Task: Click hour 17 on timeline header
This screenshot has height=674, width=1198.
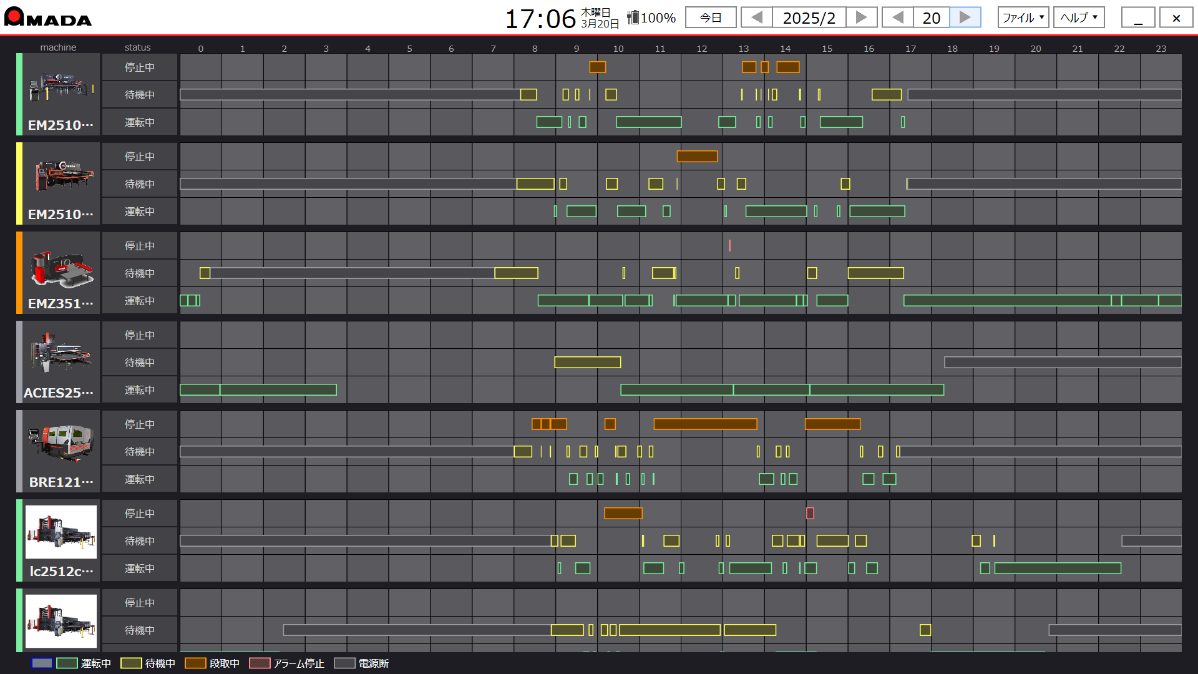Action: click(x=911, y=48)
